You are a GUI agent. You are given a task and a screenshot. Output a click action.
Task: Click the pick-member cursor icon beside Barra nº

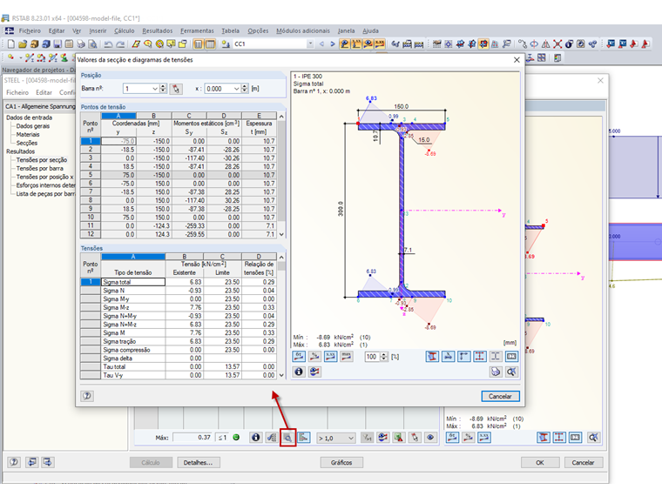click(176, 89)
